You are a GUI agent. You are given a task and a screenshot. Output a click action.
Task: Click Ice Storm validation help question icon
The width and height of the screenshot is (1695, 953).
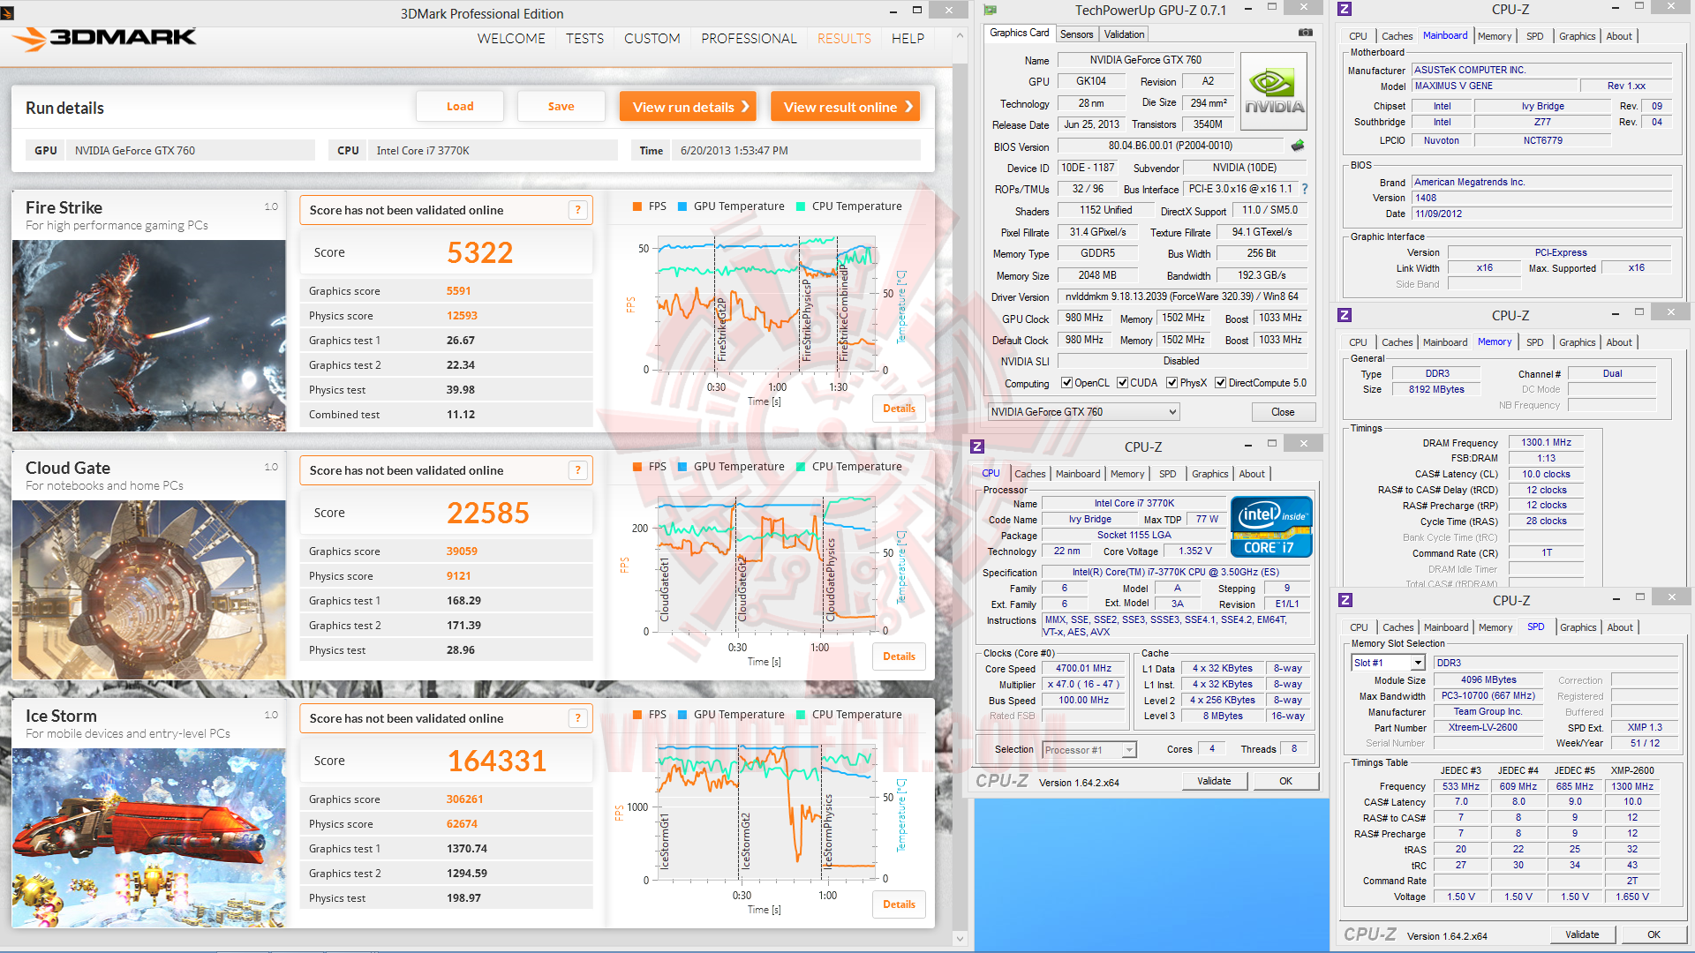pyautogui.click(x=578, y=718)
